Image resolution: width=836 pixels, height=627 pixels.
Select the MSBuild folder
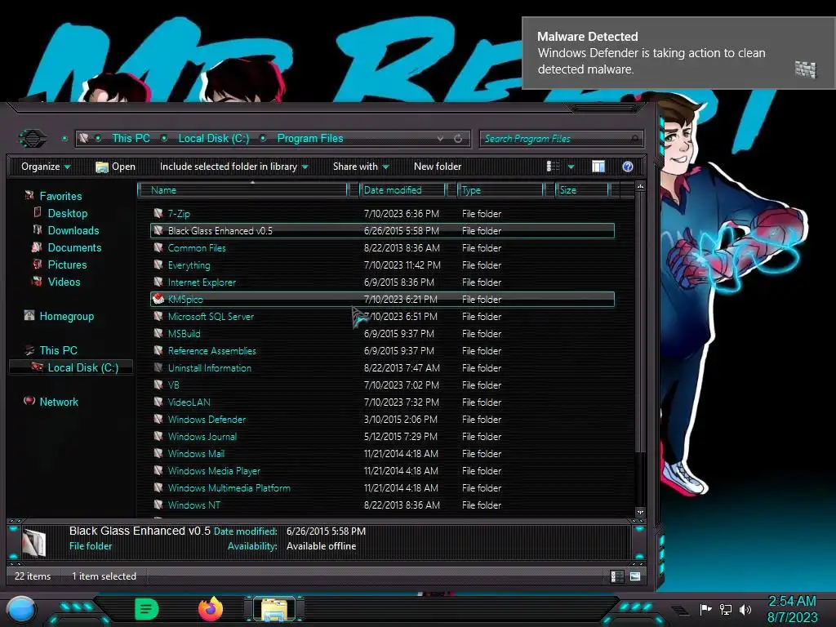(x=184, y=334)
